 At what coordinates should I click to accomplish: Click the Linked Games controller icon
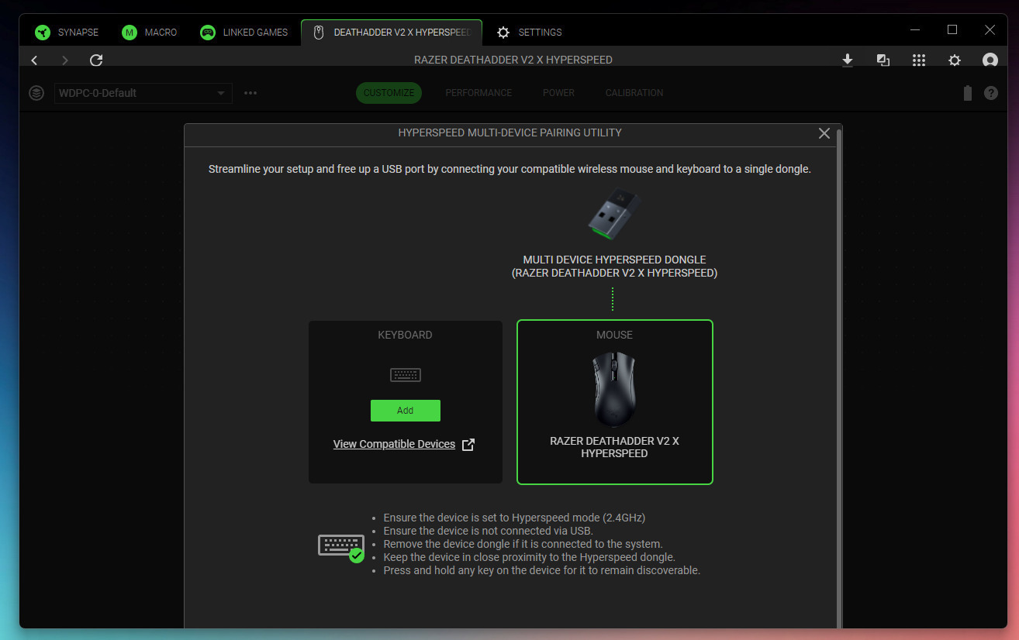tap(208, 33)
